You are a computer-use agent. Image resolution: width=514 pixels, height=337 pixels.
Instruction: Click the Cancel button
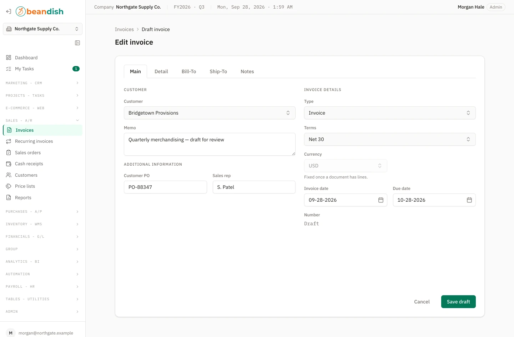422,302
